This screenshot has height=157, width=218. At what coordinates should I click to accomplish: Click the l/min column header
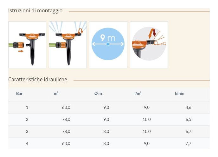[x=179, y=94]
